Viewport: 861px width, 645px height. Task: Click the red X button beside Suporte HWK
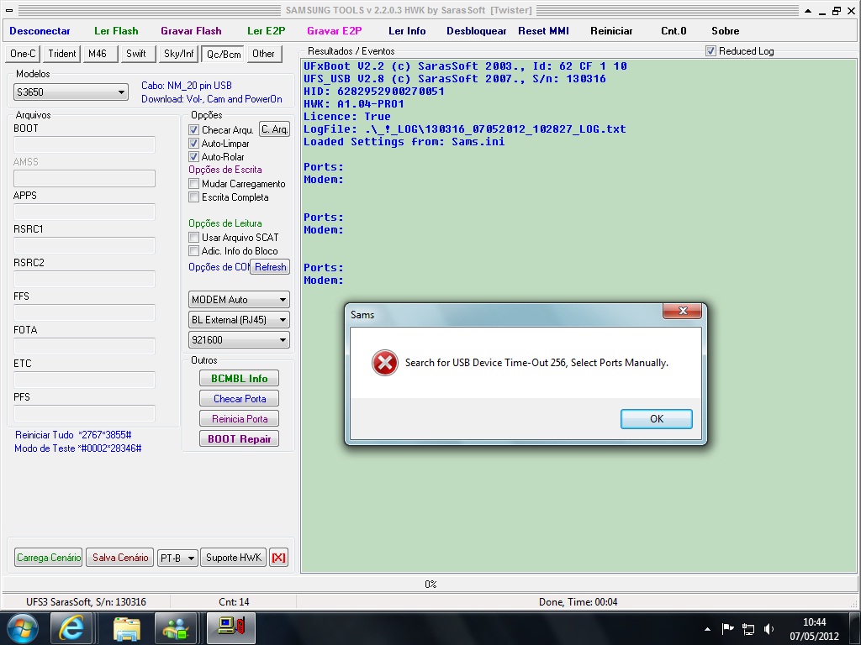(x=278, y=558)
